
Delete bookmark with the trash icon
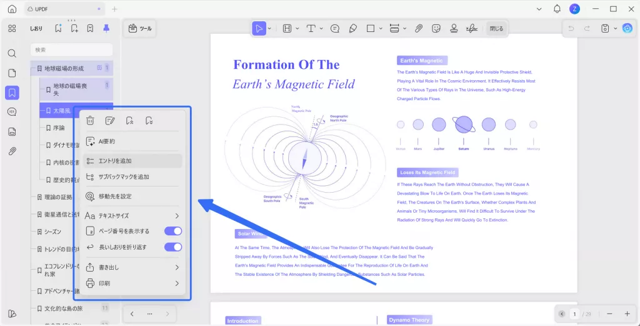coord(90,121)
